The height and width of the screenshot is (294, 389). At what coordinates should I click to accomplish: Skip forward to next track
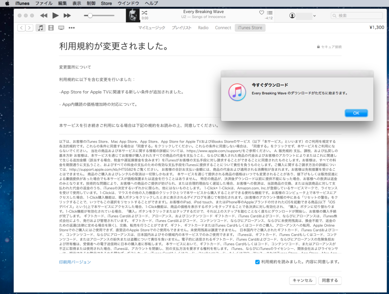point(67,16)
